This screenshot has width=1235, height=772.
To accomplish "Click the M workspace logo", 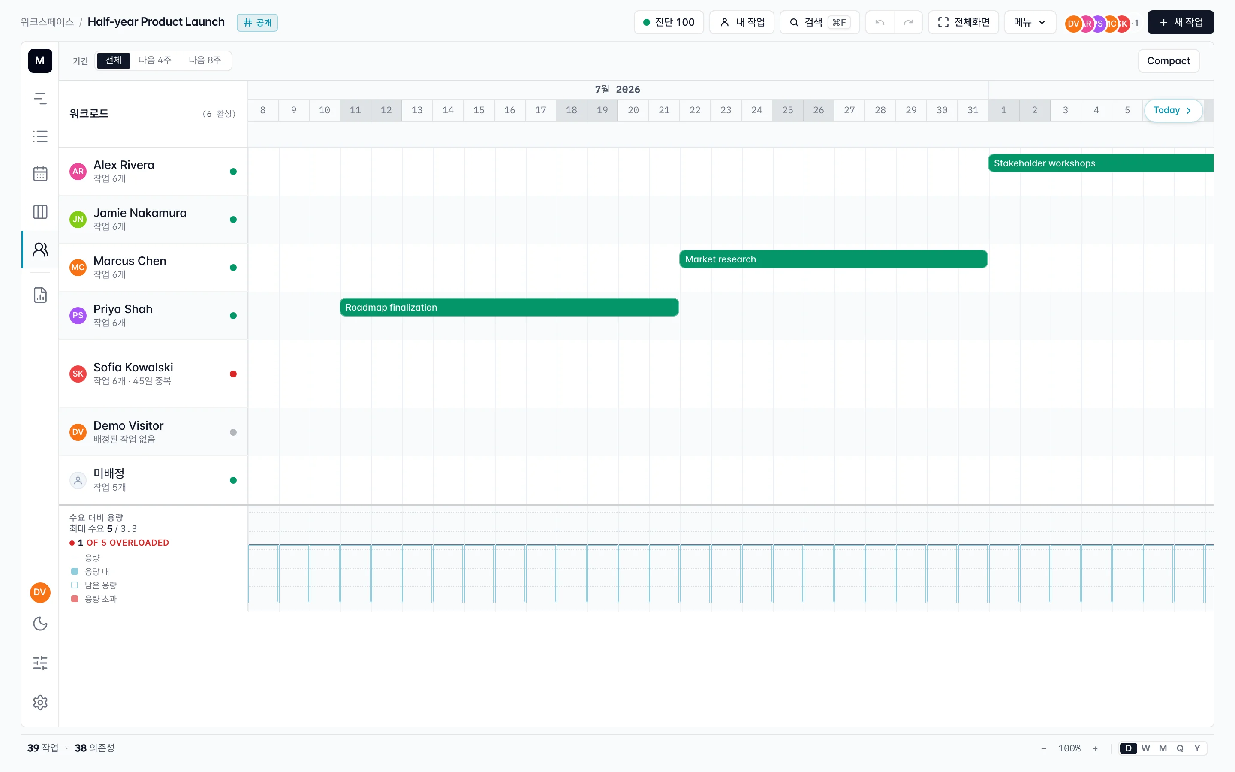I will coord(40,61).
